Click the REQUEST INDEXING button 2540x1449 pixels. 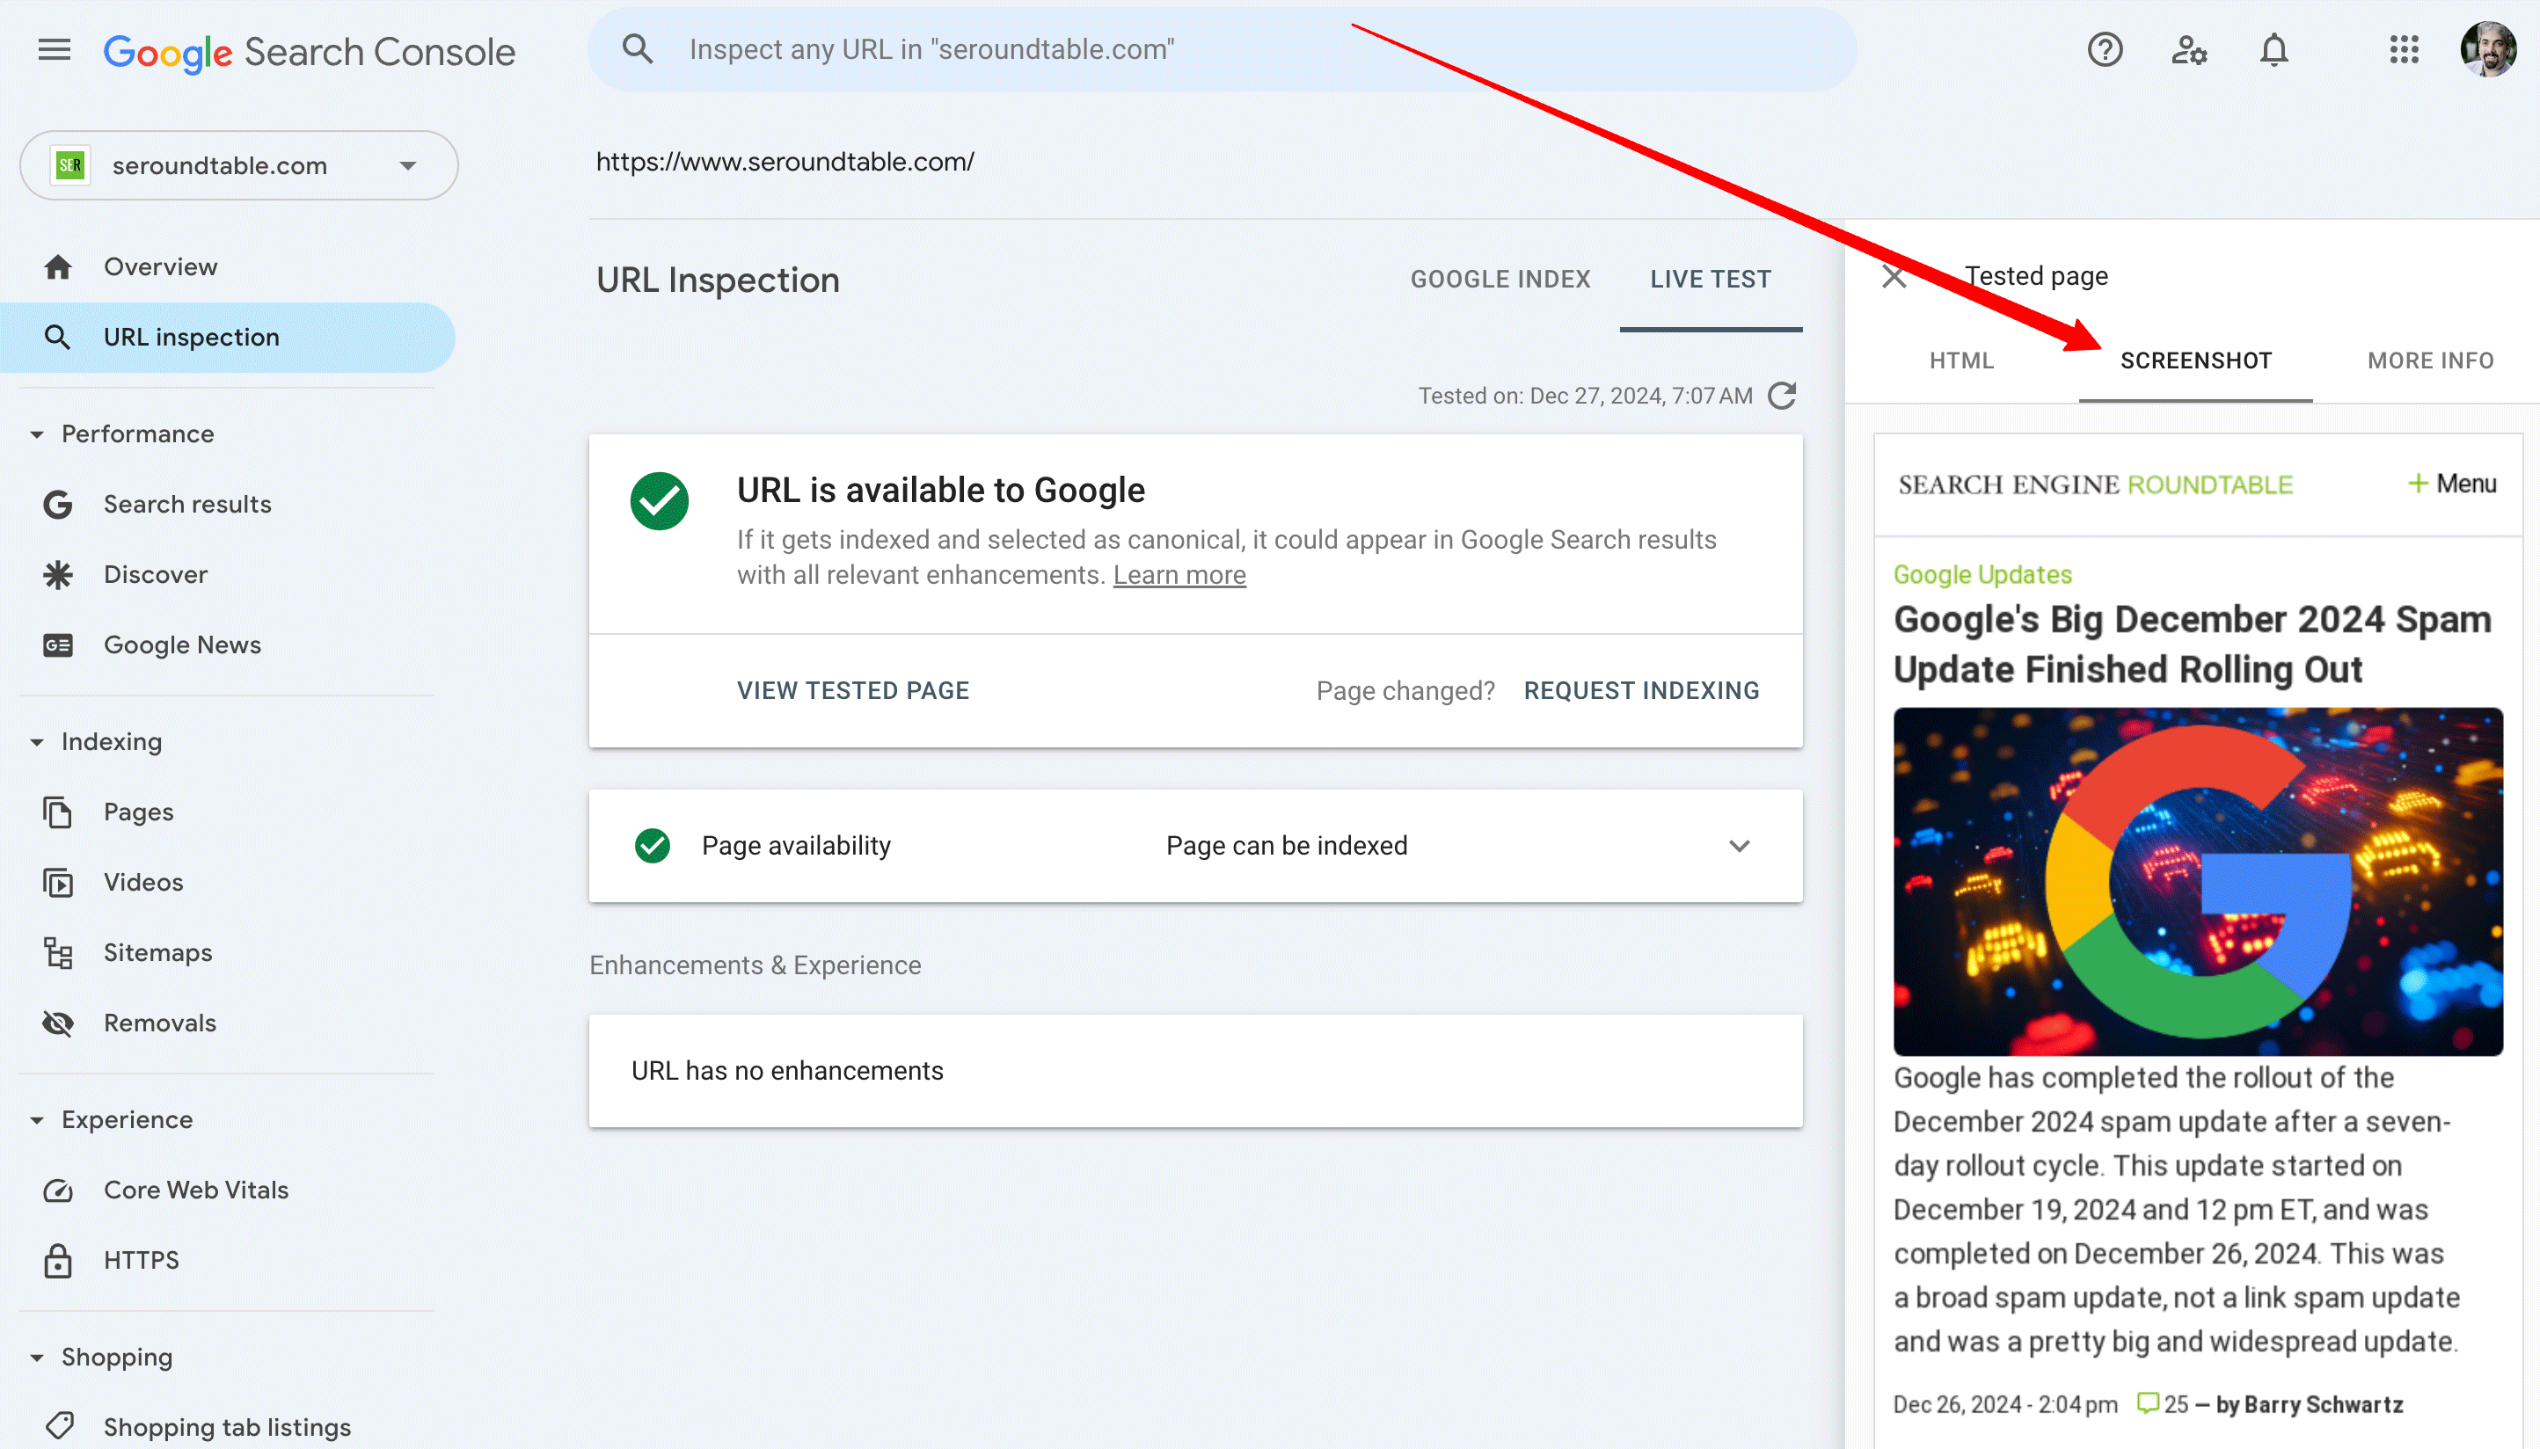(x=1640, y=690)
